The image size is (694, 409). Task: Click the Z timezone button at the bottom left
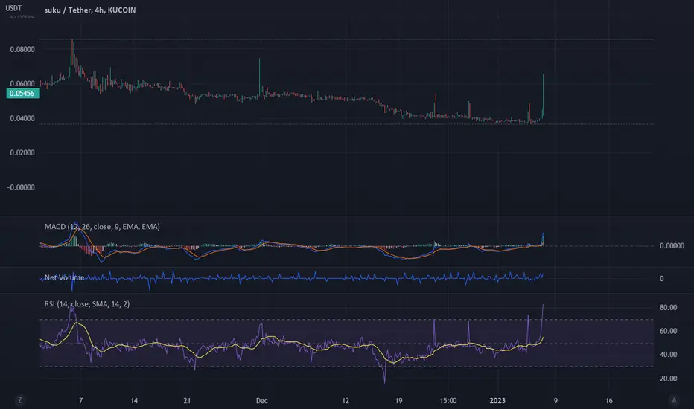tap(19, 400)
